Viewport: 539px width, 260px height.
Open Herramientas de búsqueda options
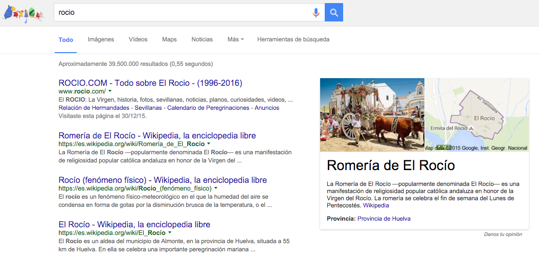(x=293, y=39)
